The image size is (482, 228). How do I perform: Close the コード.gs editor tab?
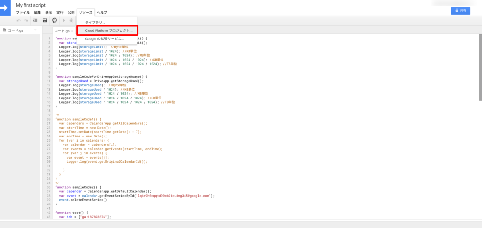point(72,31)
